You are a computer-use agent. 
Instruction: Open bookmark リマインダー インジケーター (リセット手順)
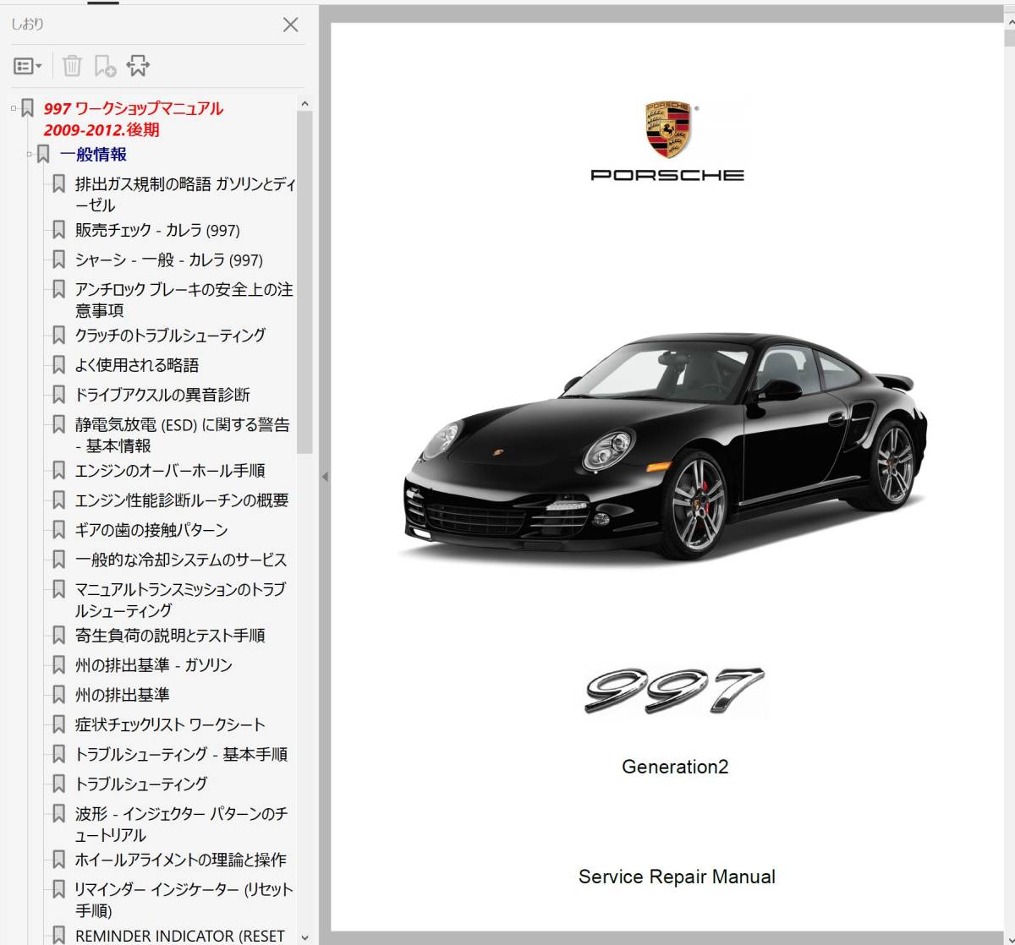click(x=184, y=899)
